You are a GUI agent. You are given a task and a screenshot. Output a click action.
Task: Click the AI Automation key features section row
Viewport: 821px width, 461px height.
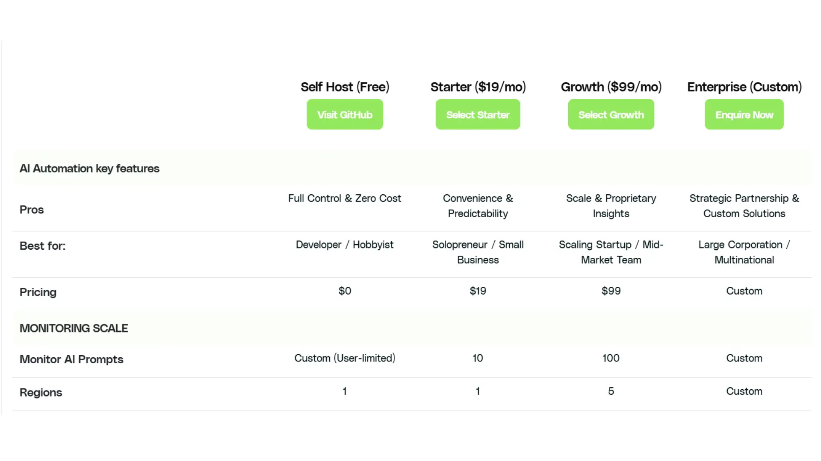coord(89,168)
